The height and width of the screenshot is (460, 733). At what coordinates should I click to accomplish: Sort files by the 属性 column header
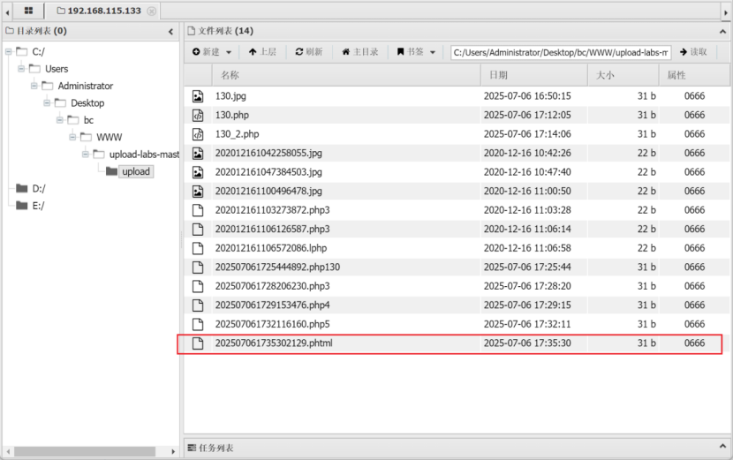point(694,75)
